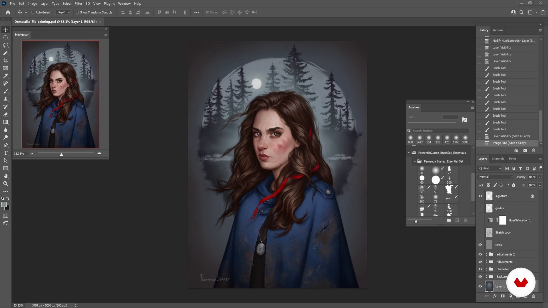548x308 pixels.
Task: Select the Clone Stamp tool
Action: pos(6,99)
